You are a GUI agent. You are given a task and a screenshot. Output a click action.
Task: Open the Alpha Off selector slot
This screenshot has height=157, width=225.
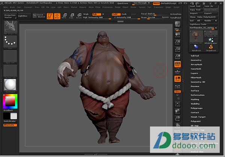[x=10, y=57]
